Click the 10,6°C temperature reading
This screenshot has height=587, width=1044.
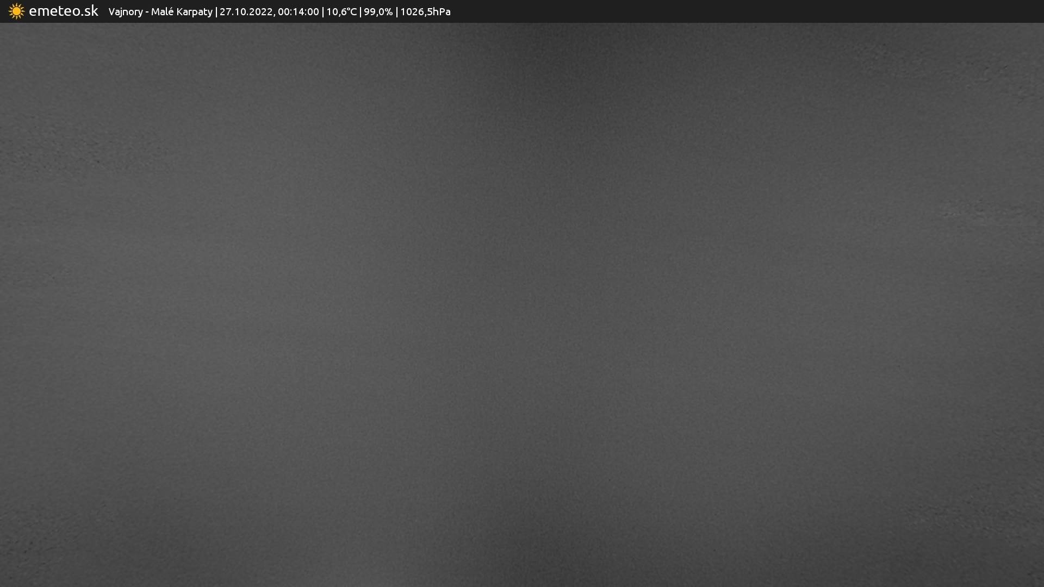point(341,12)
